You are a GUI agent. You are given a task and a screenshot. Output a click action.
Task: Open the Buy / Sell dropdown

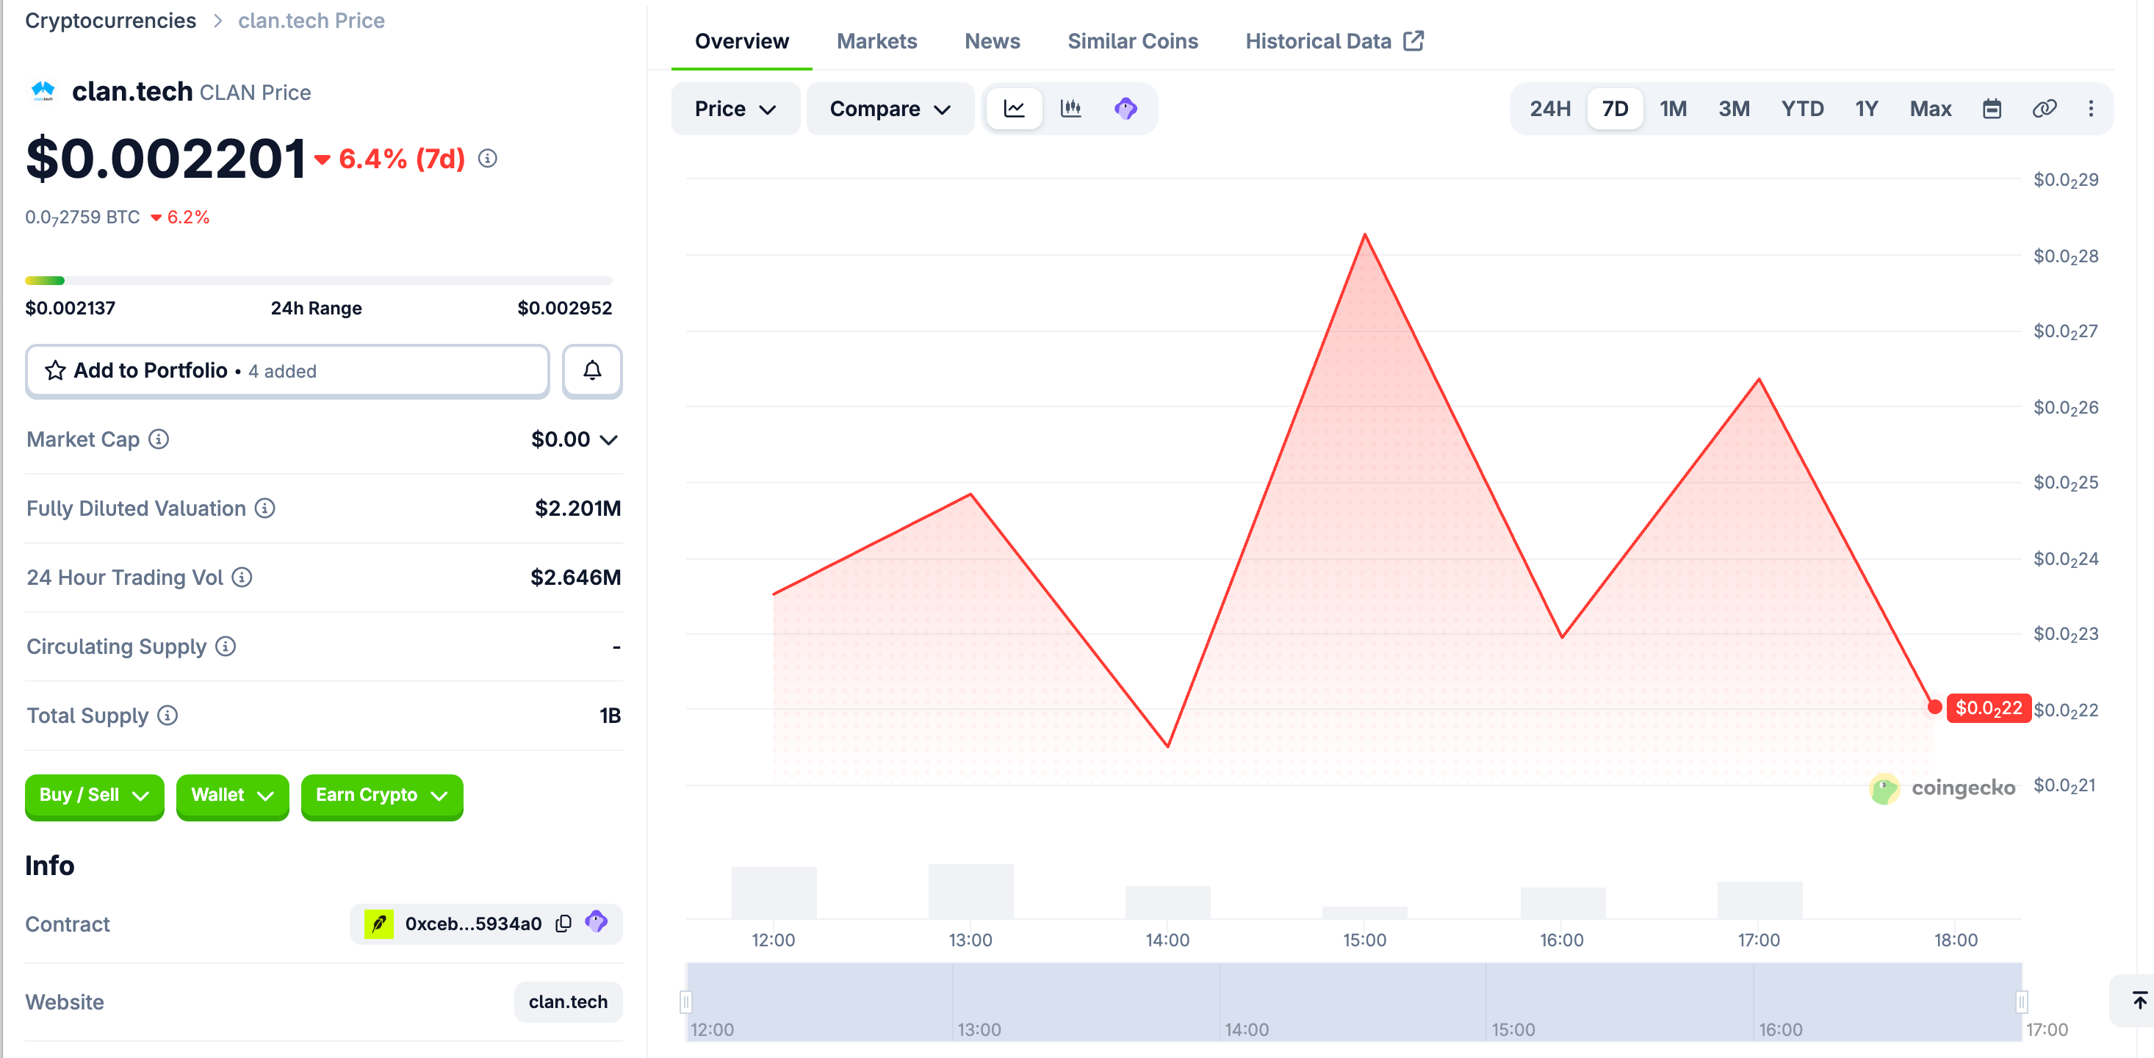click(x=95, y=796)
